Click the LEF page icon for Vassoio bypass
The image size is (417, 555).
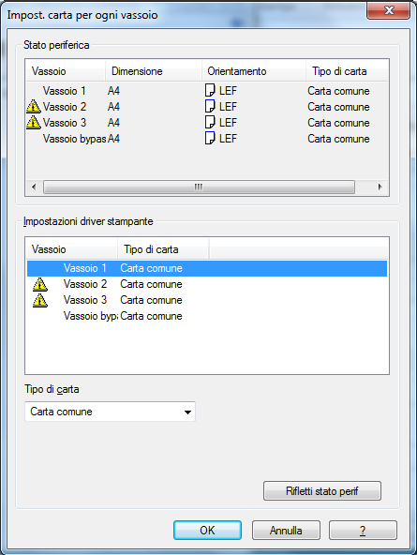pos(210,139)
